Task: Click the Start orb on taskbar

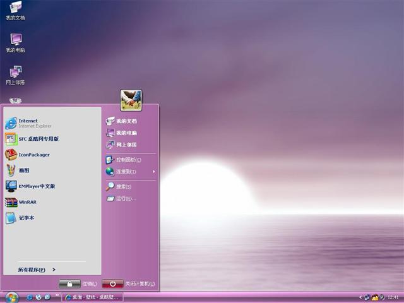Action: (x=11, y=297)
